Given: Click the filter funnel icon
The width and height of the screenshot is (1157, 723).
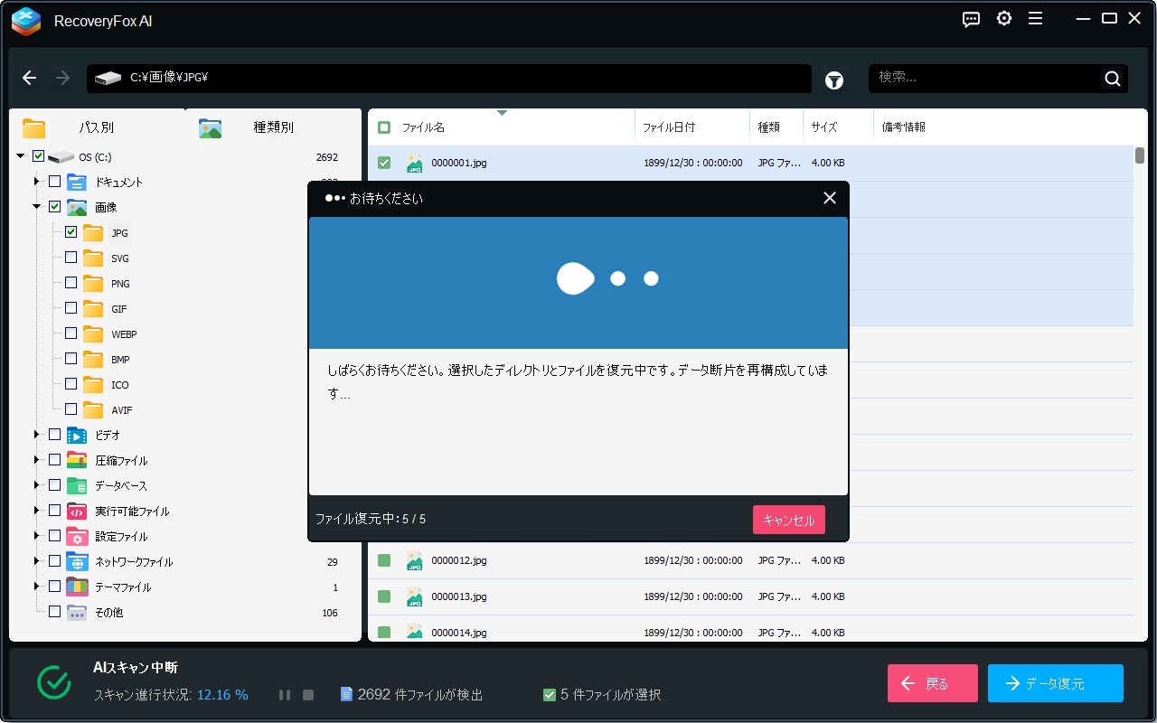Looking at the screenshot, I should [833, 80].
